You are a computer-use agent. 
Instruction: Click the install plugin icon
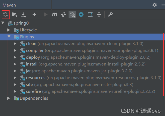click(x=22, y=64)
